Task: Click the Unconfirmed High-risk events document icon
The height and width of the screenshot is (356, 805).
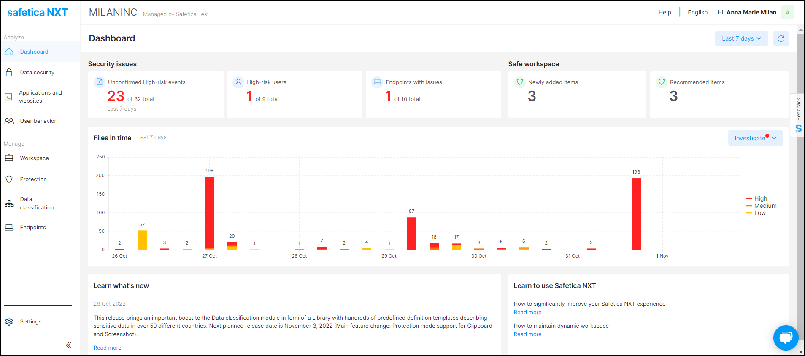Action: click(x=100, y=82)
